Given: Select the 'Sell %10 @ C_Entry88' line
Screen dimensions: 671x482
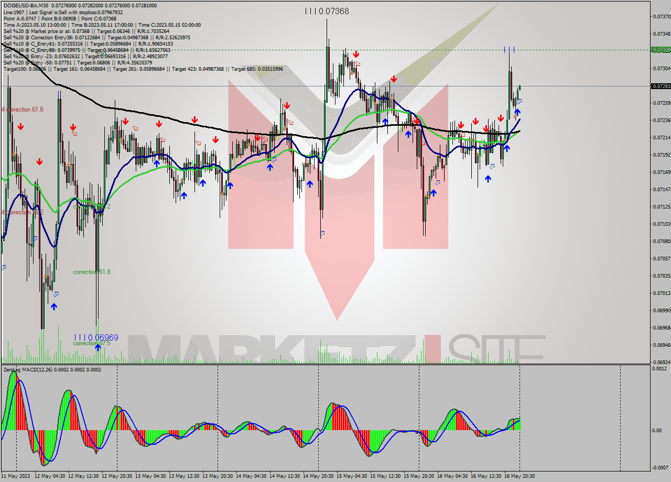Looking at the screenshot, I should coord(87,50).
